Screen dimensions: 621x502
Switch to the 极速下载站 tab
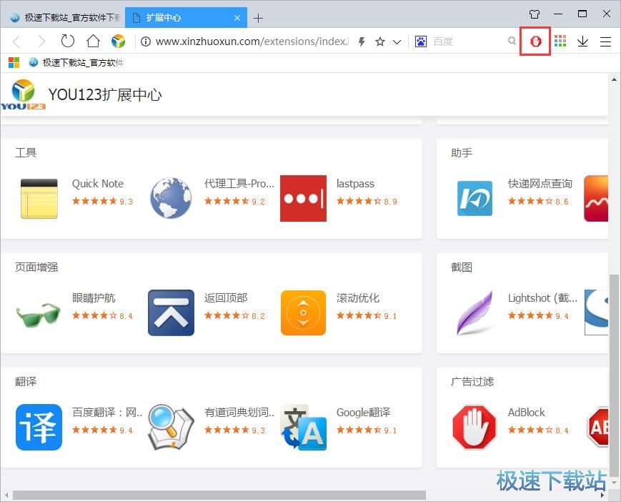pyautogui.click(x=64, y=17)
